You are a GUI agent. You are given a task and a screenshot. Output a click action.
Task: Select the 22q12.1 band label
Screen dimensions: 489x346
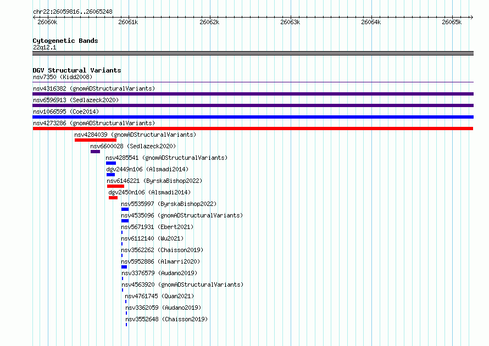tap(45, 47)
